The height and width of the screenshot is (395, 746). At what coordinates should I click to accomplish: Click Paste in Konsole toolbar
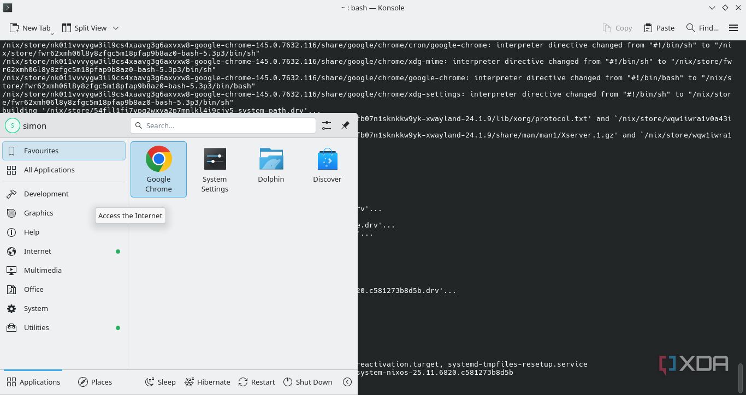point(659,28)
